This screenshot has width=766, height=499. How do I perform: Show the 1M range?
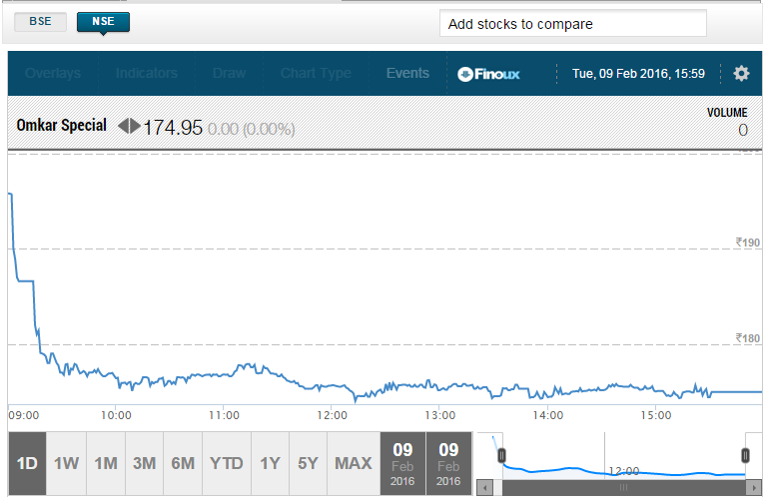[x=106, y=463]
